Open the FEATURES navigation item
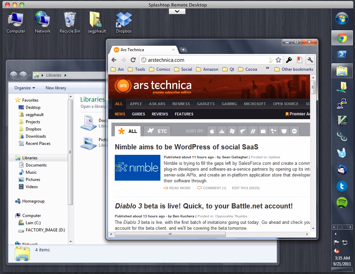Image resolution: width=355 pixels, height=274 pixels. click(184, 114)
